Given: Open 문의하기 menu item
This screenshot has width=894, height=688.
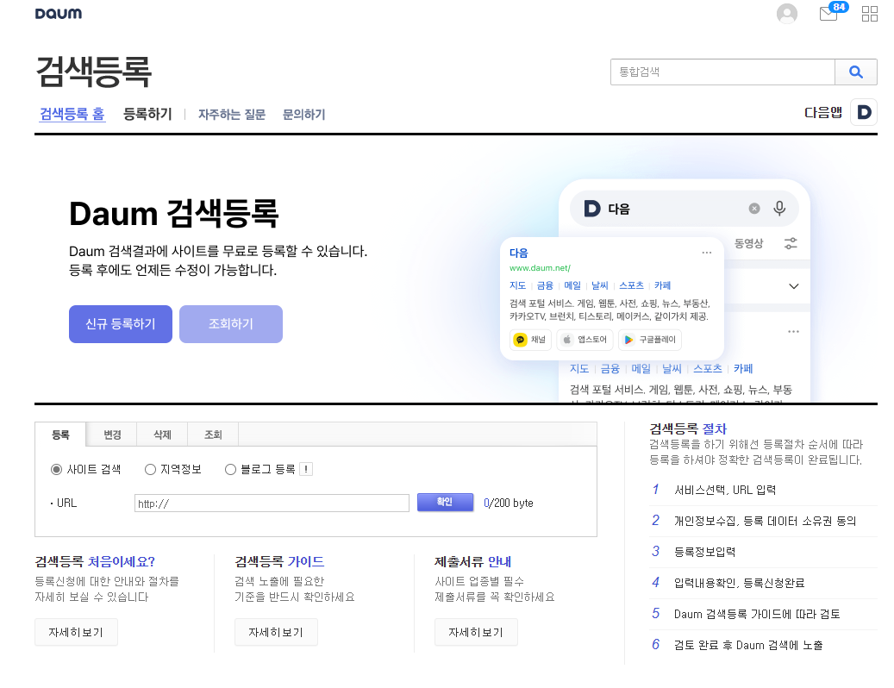Looking at the screenshot, I should pyautogui.click(x=304, y=115).
